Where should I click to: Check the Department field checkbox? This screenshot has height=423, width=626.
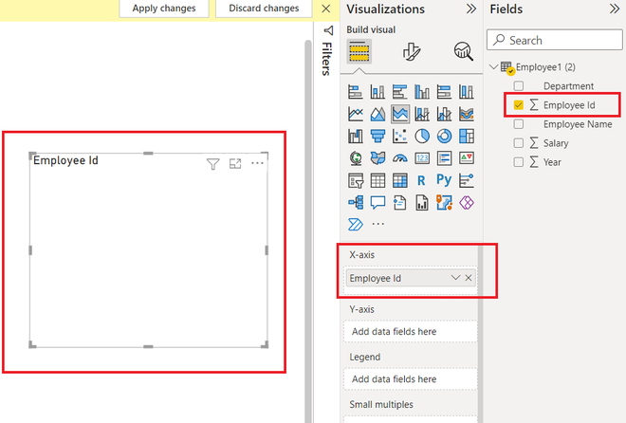pos(518,85)
